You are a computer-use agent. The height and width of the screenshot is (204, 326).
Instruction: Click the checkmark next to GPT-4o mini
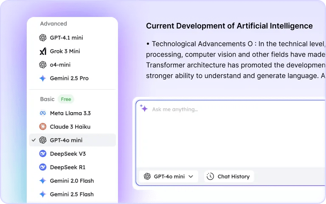pos(34,140)
